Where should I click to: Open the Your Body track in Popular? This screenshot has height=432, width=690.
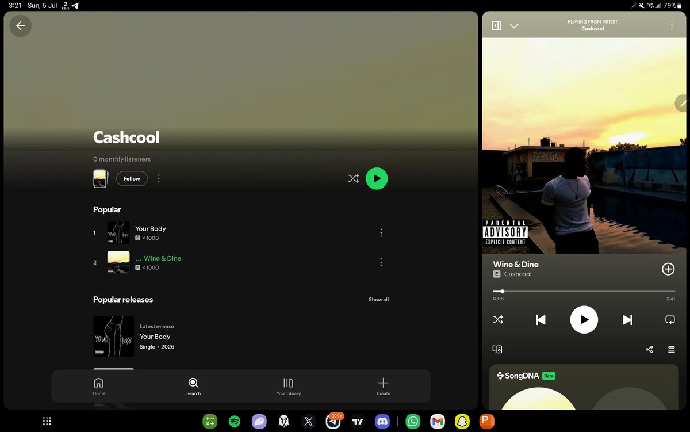(x=240, y=233)
